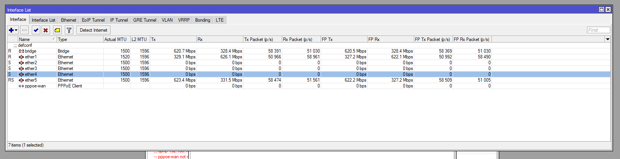Screen dimensions: 620x159
Task: Click the blue plus Add interface icon
Action: (x=11, y=30)
